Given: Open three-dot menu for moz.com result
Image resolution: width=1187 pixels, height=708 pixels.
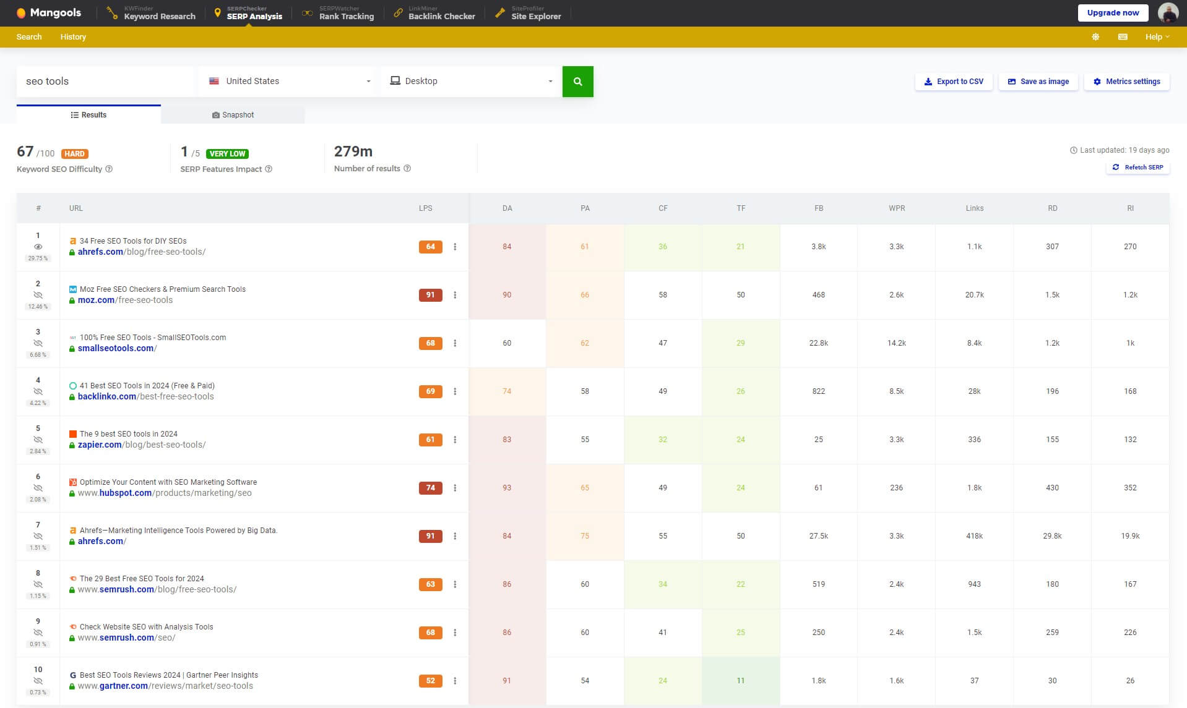Looking at the screenshot, I should coord(455,295).
